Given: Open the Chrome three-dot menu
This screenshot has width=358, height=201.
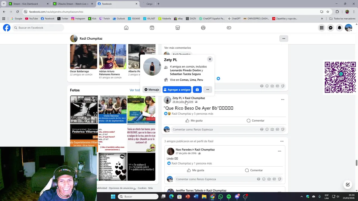Looking at the screenshot, I should [x=354, y=12].
